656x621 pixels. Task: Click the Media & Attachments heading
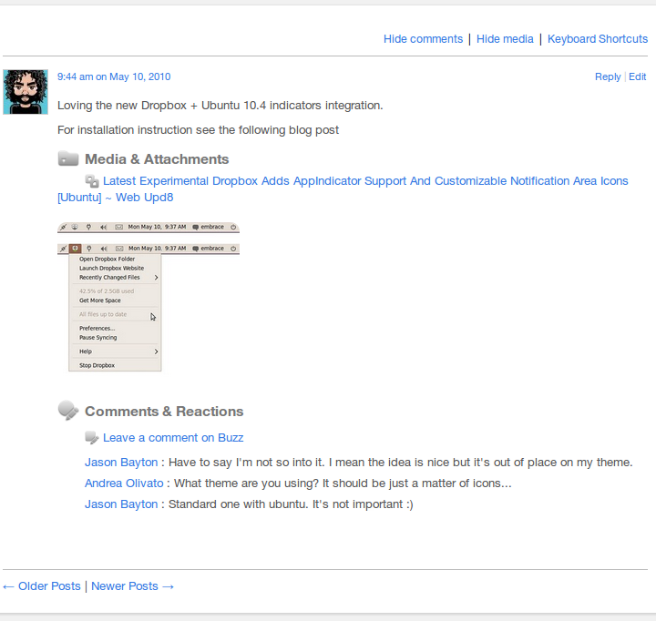[157, 159]
